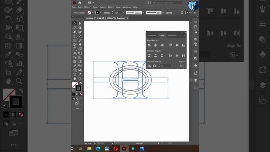The width and height of the screenshot is (270, 152).
Task: Click the toolbar Fill swatch
Action: click(x=75, y=84)
